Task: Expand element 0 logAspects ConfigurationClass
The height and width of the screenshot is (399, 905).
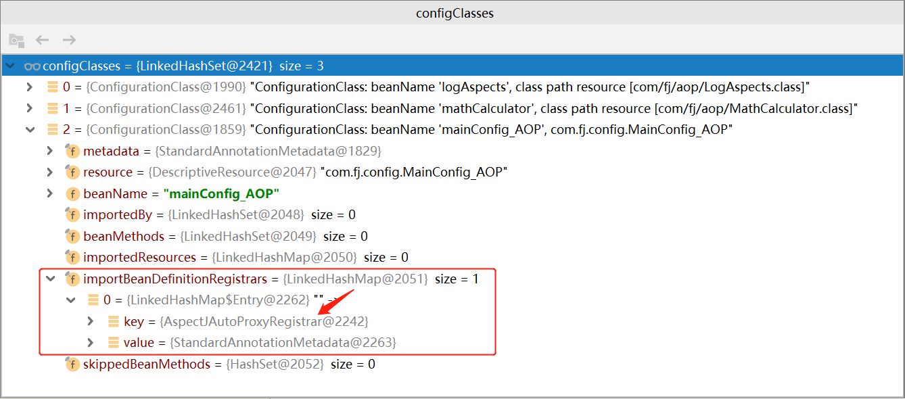Action: (x=29, y=87)
